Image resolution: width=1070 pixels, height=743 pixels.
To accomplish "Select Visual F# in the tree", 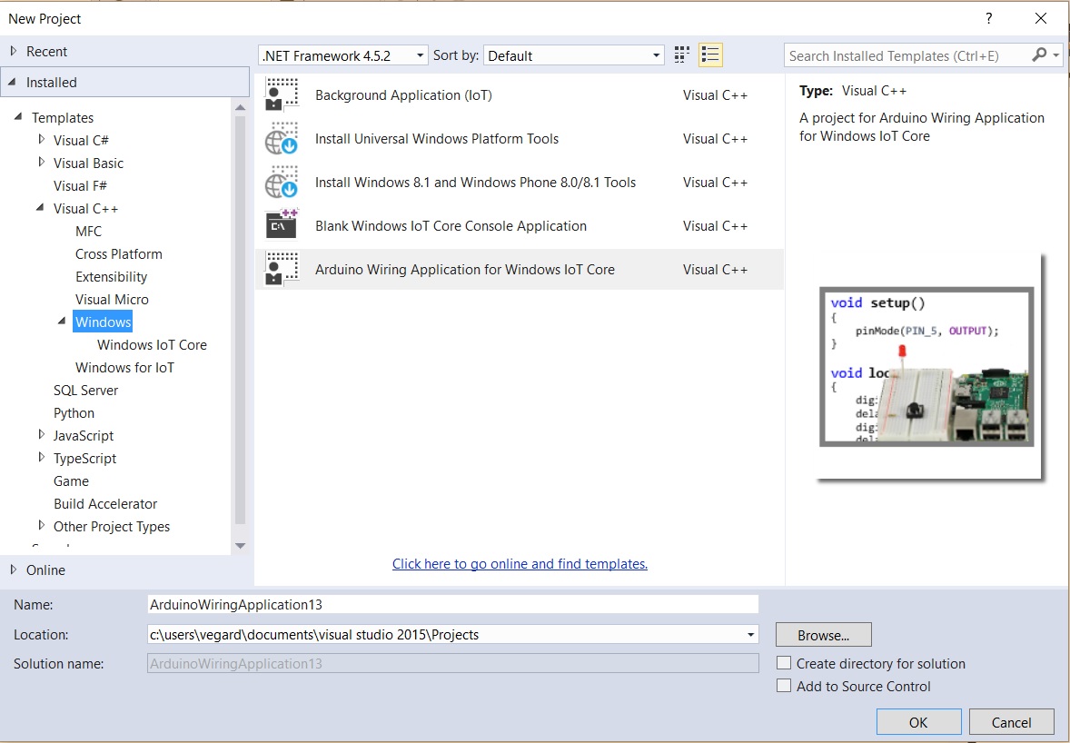I will (x=80, y=185).
